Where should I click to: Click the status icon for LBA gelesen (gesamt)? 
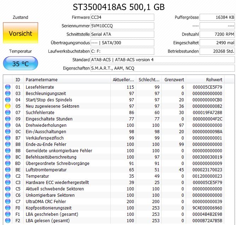click(8, 220)
